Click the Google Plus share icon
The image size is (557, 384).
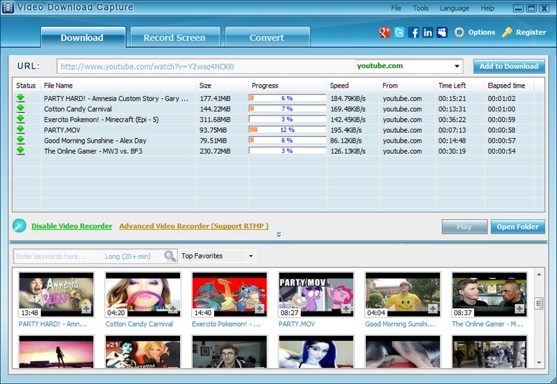[385, 32]
